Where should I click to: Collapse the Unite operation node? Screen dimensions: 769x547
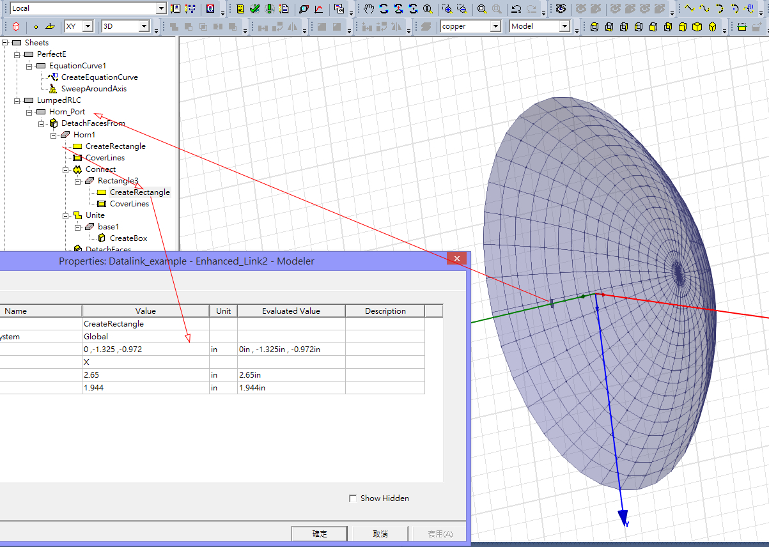click(66, 215)
